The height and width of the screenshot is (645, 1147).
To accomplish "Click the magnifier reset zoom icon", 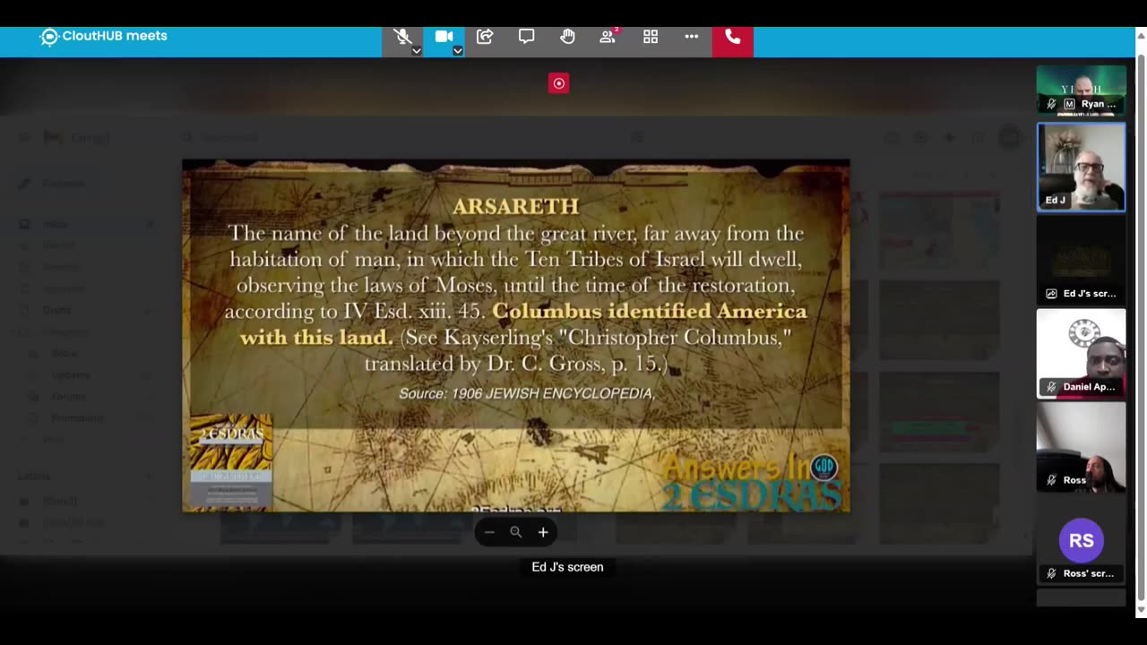I will (516, 532).
